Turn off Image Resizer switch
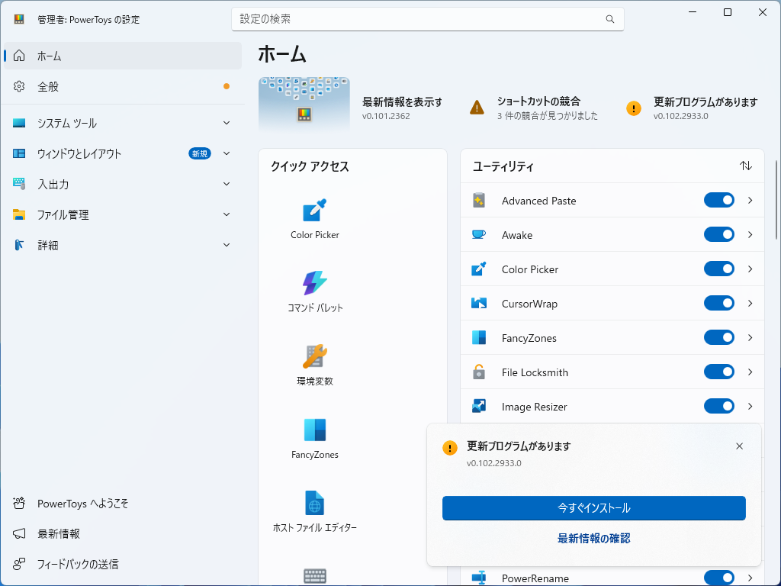 click(718, 407)
